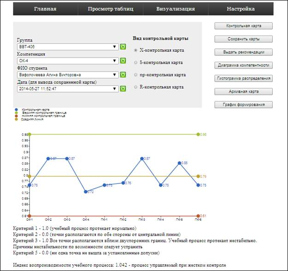Click the ПК-6 data point at 0.75
The image size is (288, 271).
[198, 185]
